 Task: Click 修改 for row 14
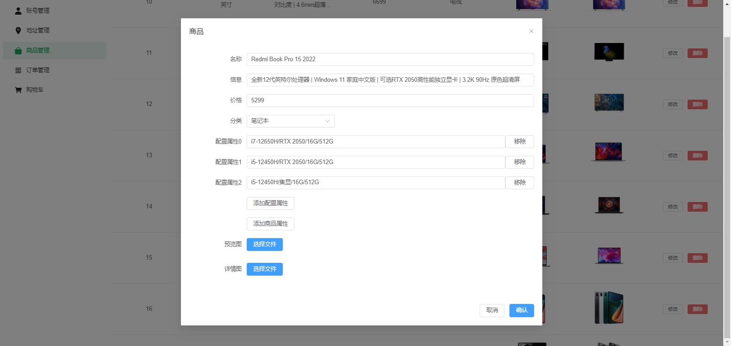pos(673,207)
